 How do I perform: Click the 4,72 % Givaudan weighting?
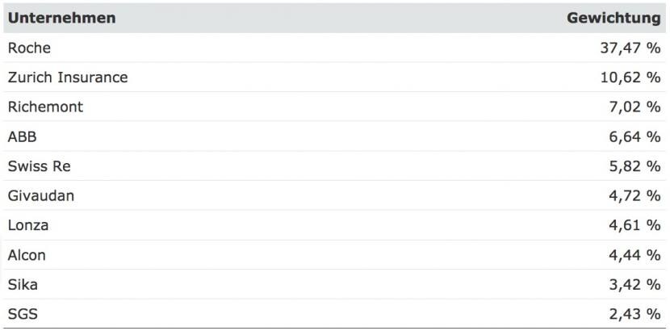tap(634, 195)
